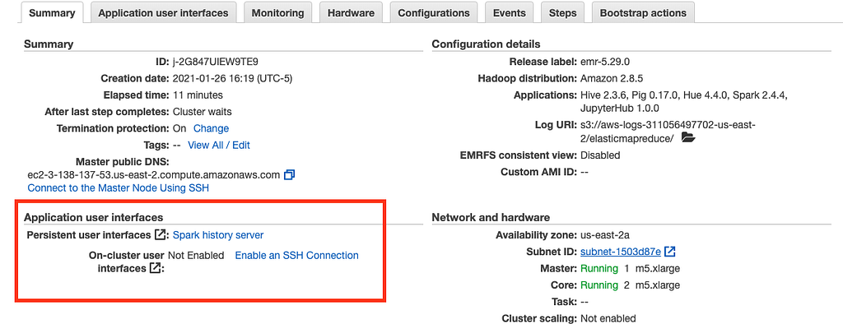Show the Bootstrap actions tab
The height and width of the screenshot is (324, 843).
point(643,13)
